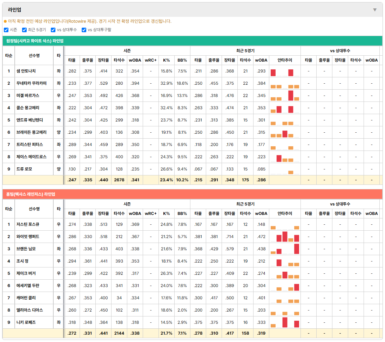Select the 홈팀 텍사스 레인저스 라인업 header

pyautogui.click(x=192, y=194)
